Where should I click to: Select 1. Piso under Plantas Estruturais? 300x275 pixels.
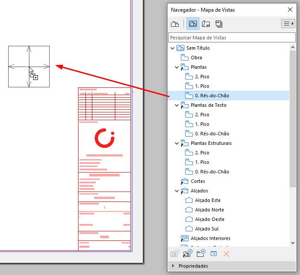point(202,162)
